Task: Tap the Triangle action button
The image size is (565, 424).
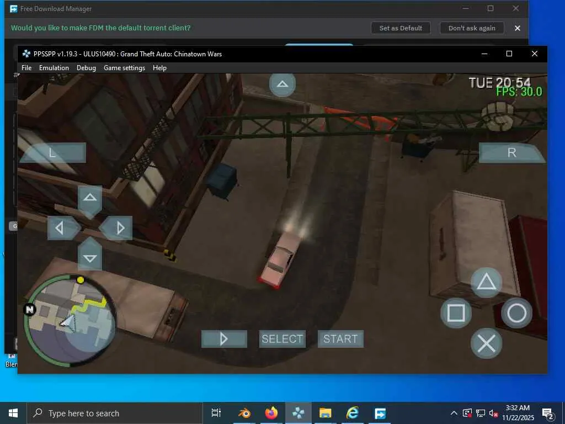Action: (487, 282)
